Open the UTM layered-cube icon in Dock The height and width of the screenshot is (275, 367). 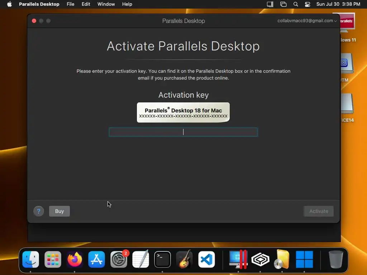[260, 259]
